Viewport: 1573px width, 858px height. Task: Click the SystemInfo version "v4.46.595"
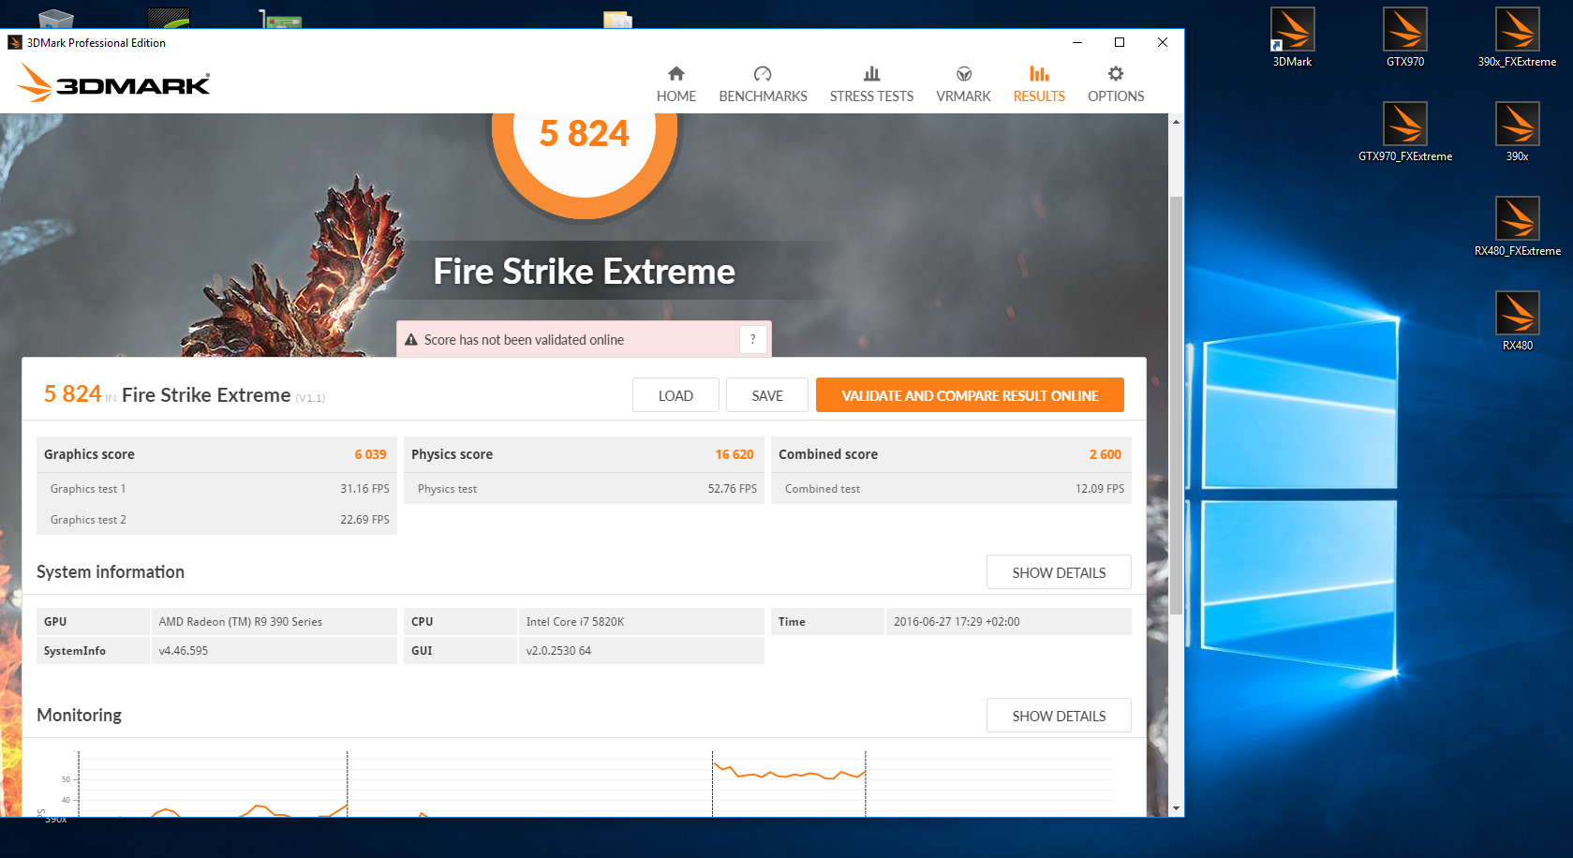(184, 651)
